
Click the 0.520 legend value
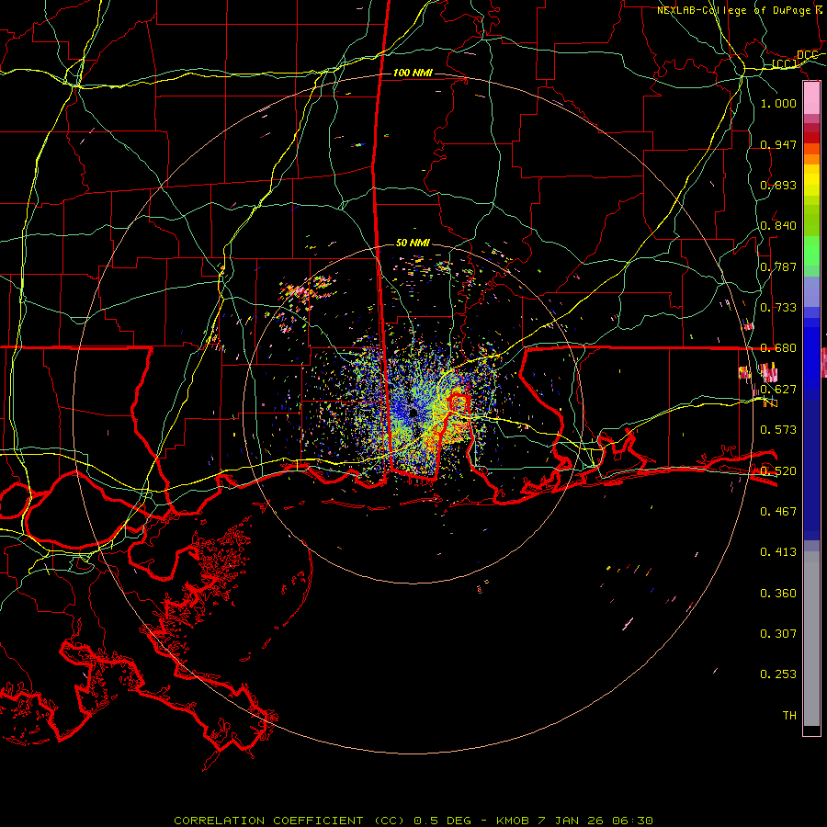coord(778,470)
